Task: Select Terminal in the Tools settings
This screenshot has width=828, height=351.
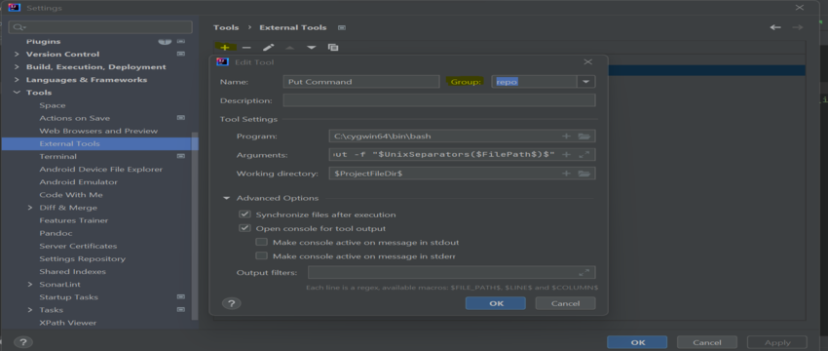Action: pyautogui.click(x=58, y=156)
